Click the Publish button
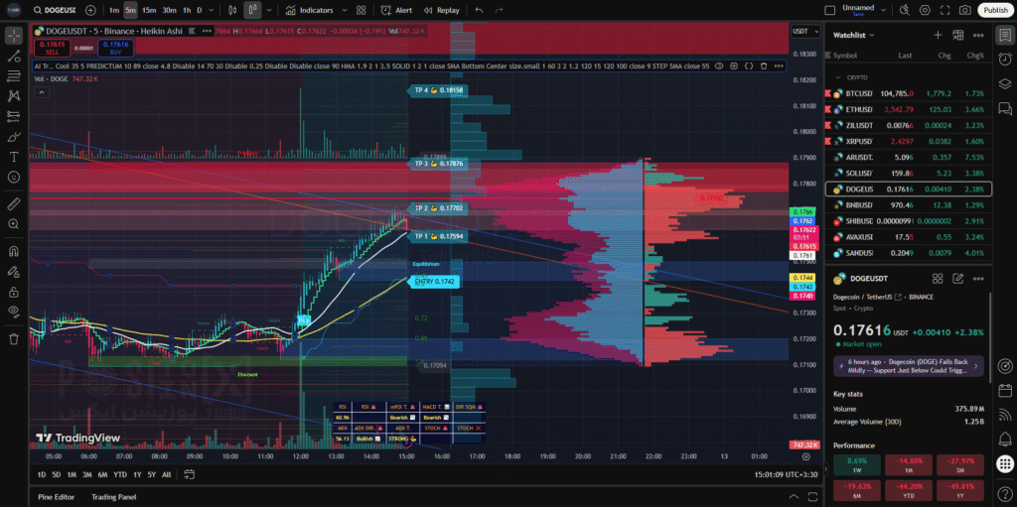1017x507 pixels. point(995,10)
